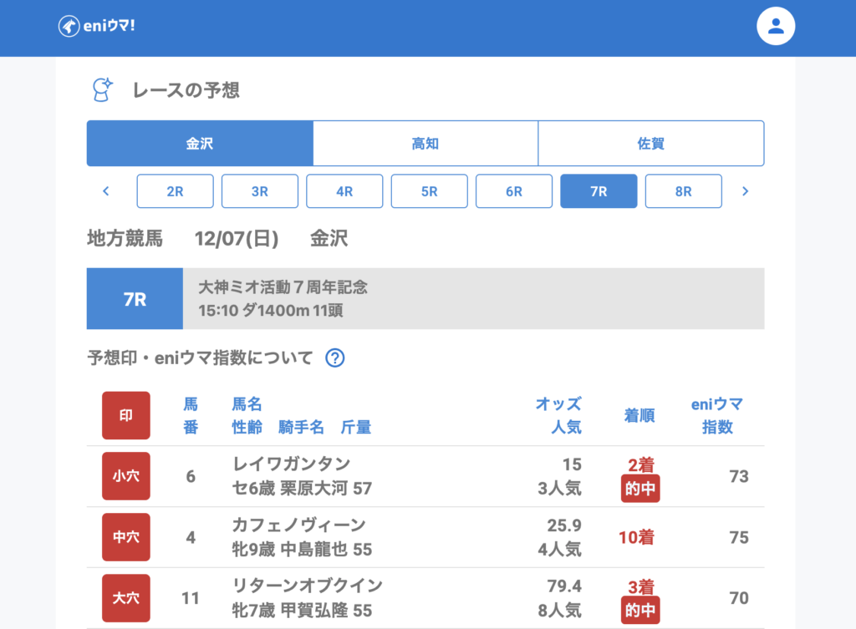Image resolution: width=856 pixels, height=629 pixels.
Task: Click the 大穴 mark badge
Action: [126, 598]
